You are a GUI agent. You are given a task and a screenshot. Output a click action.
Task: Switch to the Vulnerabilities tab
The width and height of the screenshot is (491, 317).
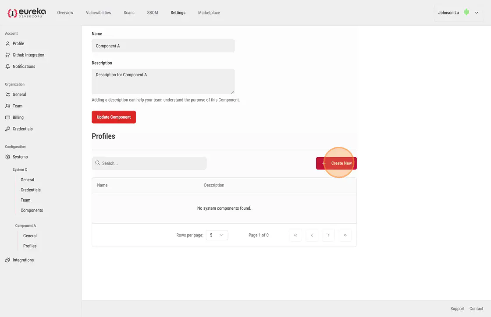point(98,13)
